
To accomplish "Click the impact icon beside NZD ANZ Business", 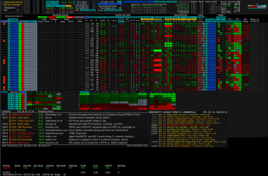I will pos(10,127).
